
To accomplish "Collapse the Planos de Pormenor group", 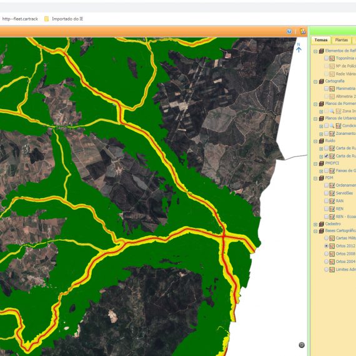I will click(315, 104).
